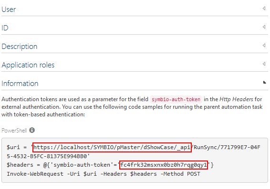The image size is (270, 189).
Task: Click the $uri variable in code
Action: click(x=13, y=147)
